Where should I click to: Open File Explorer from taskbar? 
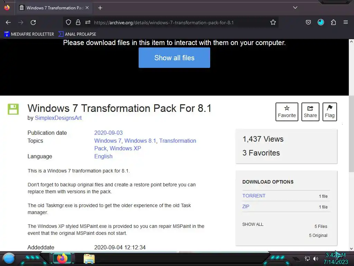coord(89,259)
